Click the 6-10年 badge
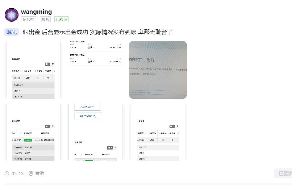The image size is (292, 185). coord(29,20)
